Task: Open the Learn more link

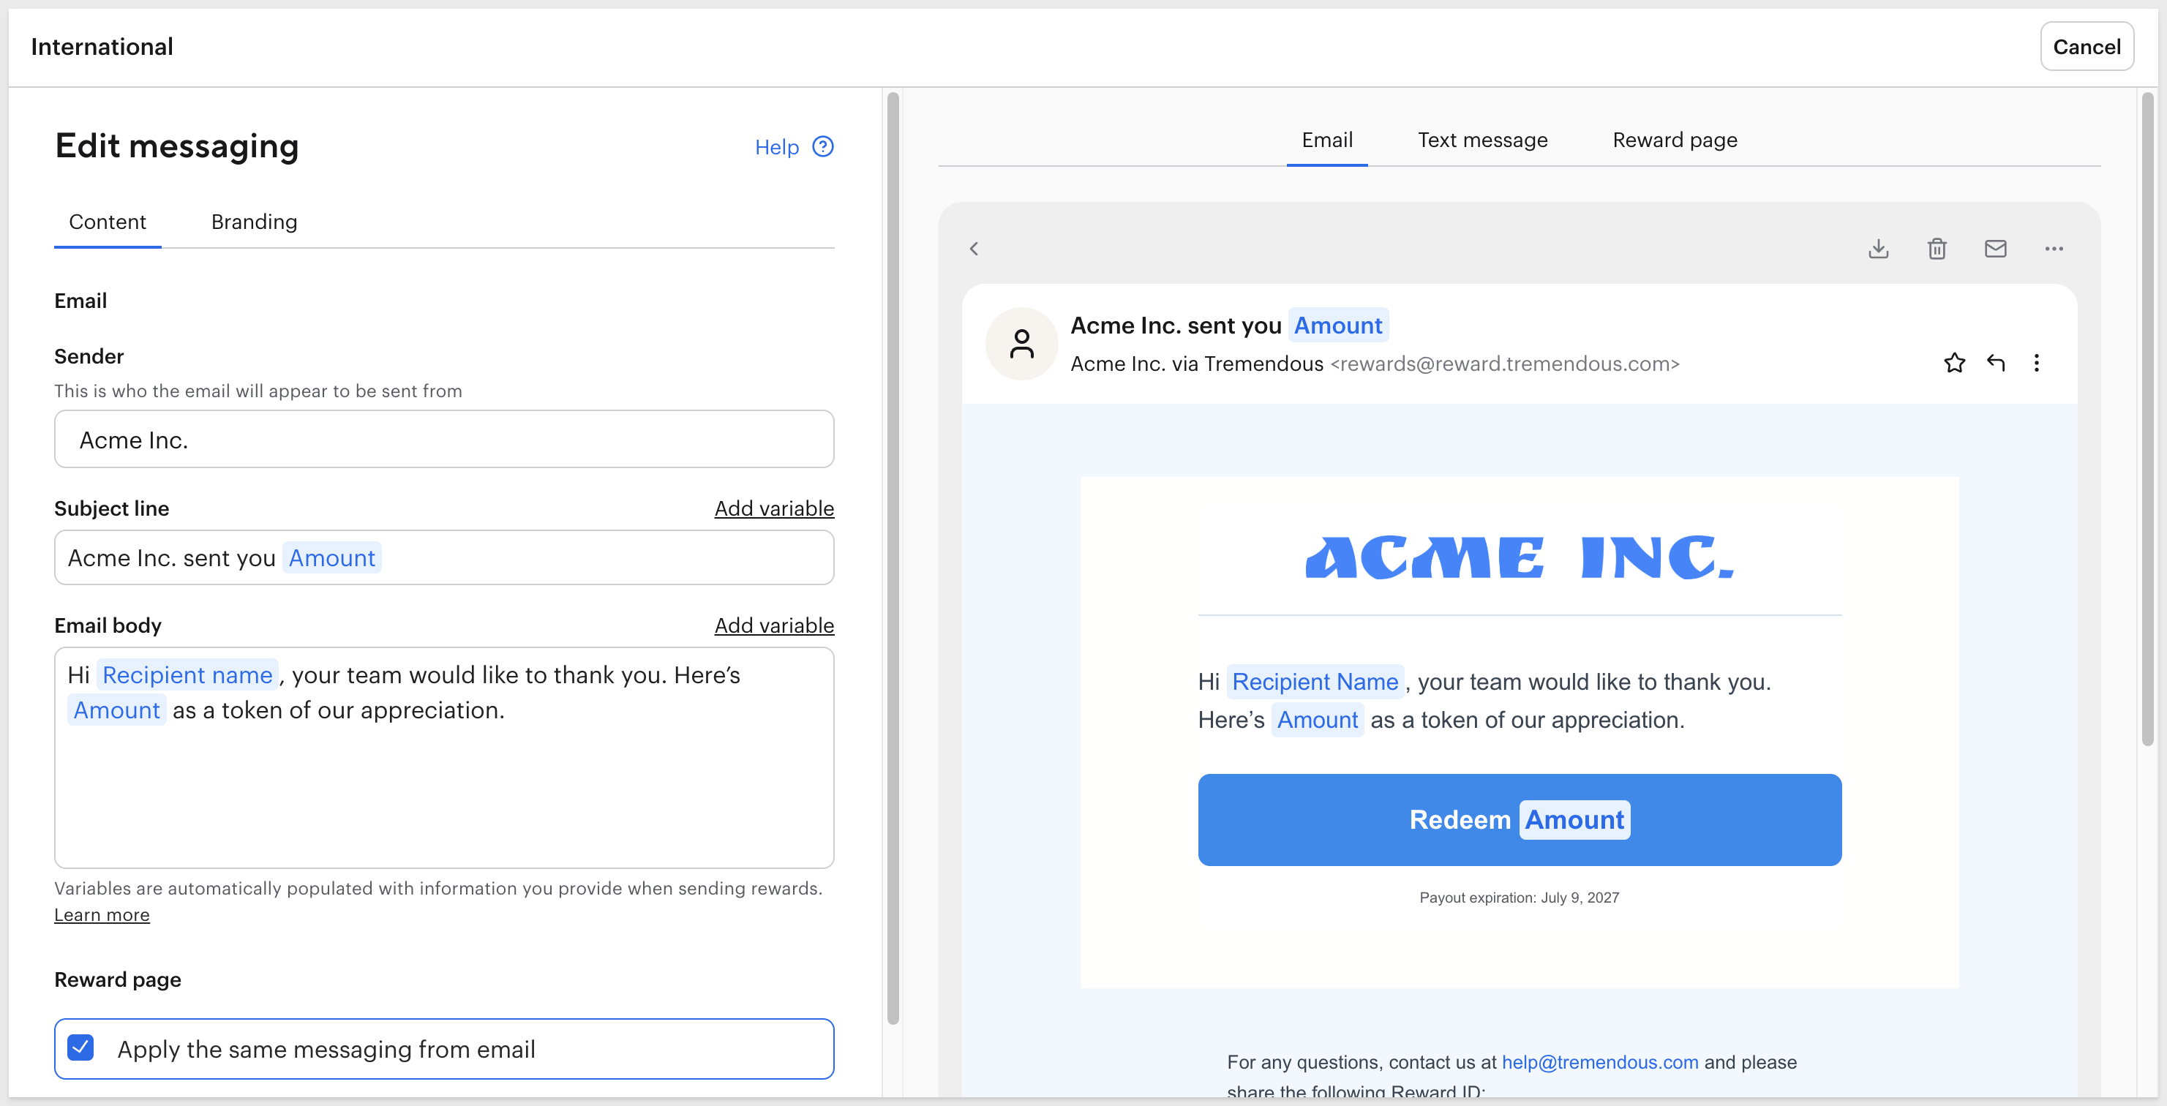Action: 102,914
